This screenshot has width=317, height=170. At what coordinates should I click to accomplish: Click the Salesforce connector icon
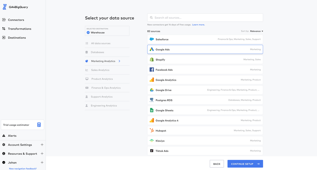point(152,39)
